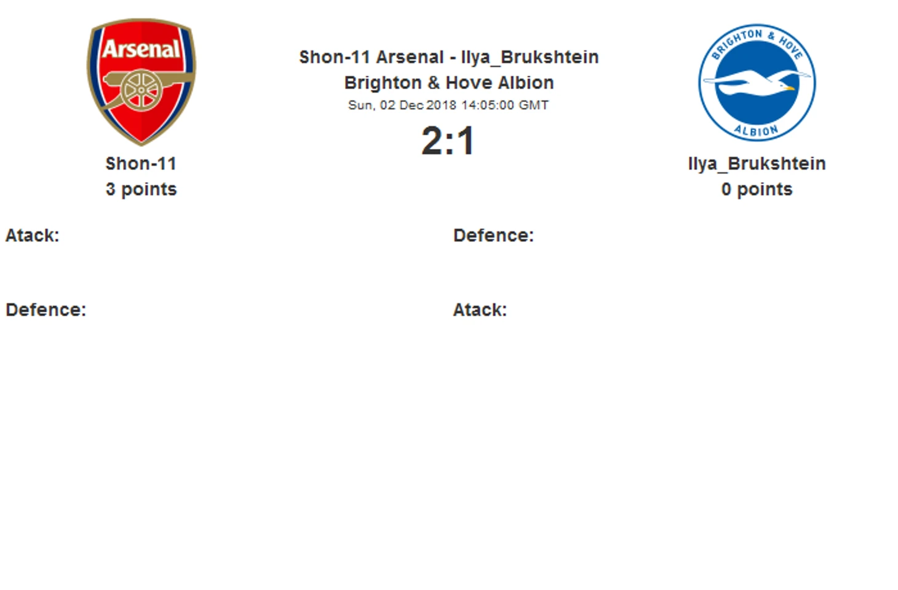The width and height of the screenshot is (898, 590).
Task: Click the 2:1 match score
Action: coord(448,140)
